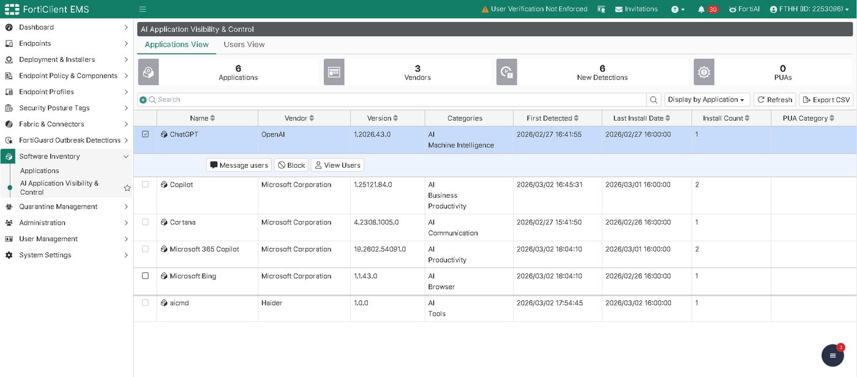Screen dimensions: 857x377
Task: Expand FortiGuard Outbreak Detections chevron
Action: pyautogui.click(x=126, y=140)
